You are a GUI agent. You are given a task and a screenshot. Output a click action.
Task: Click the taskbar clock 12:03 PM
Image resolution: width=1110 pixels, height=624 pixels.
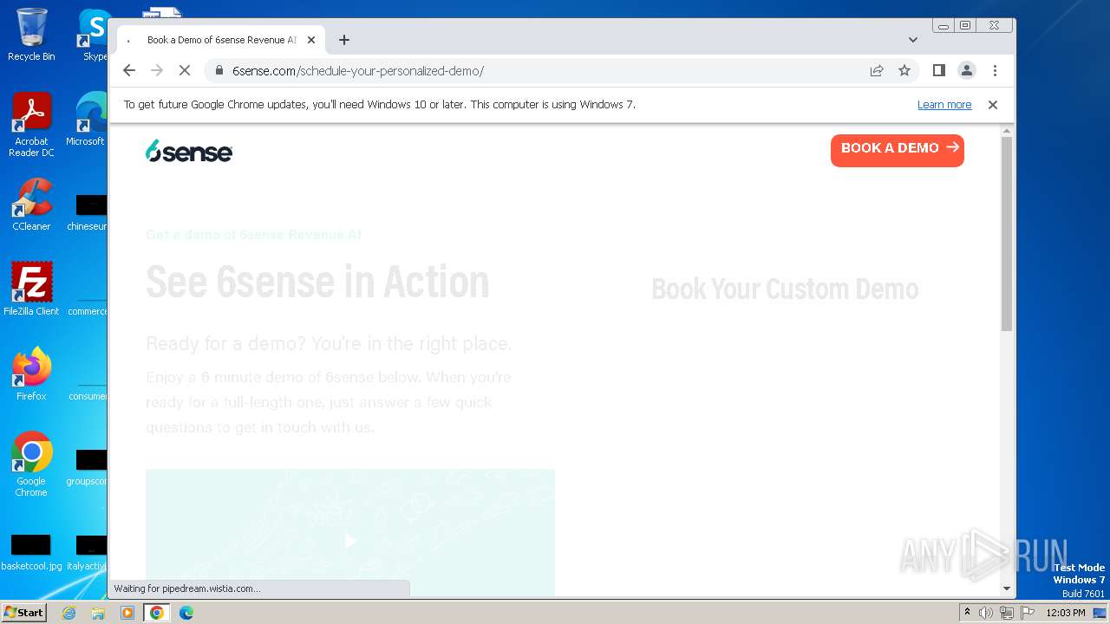pyautogui.click(x=1066, y=613)
